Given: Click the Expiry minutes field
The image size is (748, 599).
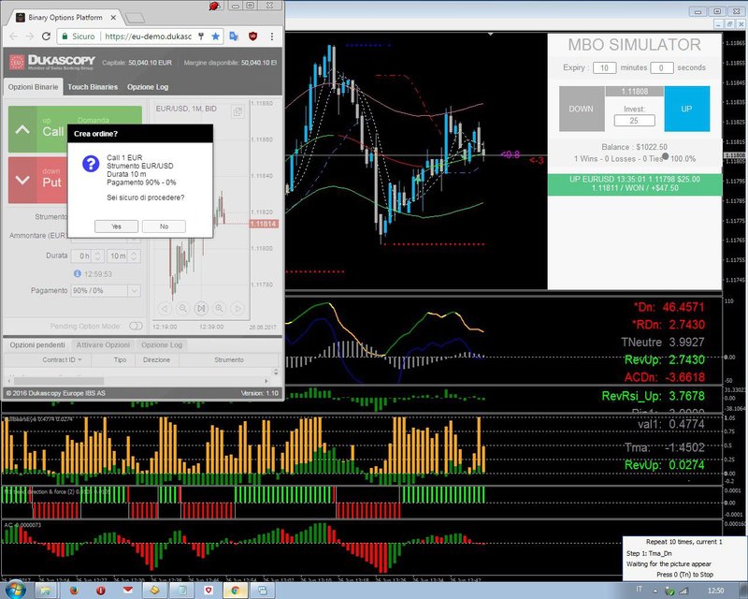Looking at the screenshot, I should (x=604, y=67).
